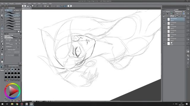The width and height of the screenshot is (190, 106).
Task: Choose the Calligraphy sub tool
Action: 12,24
